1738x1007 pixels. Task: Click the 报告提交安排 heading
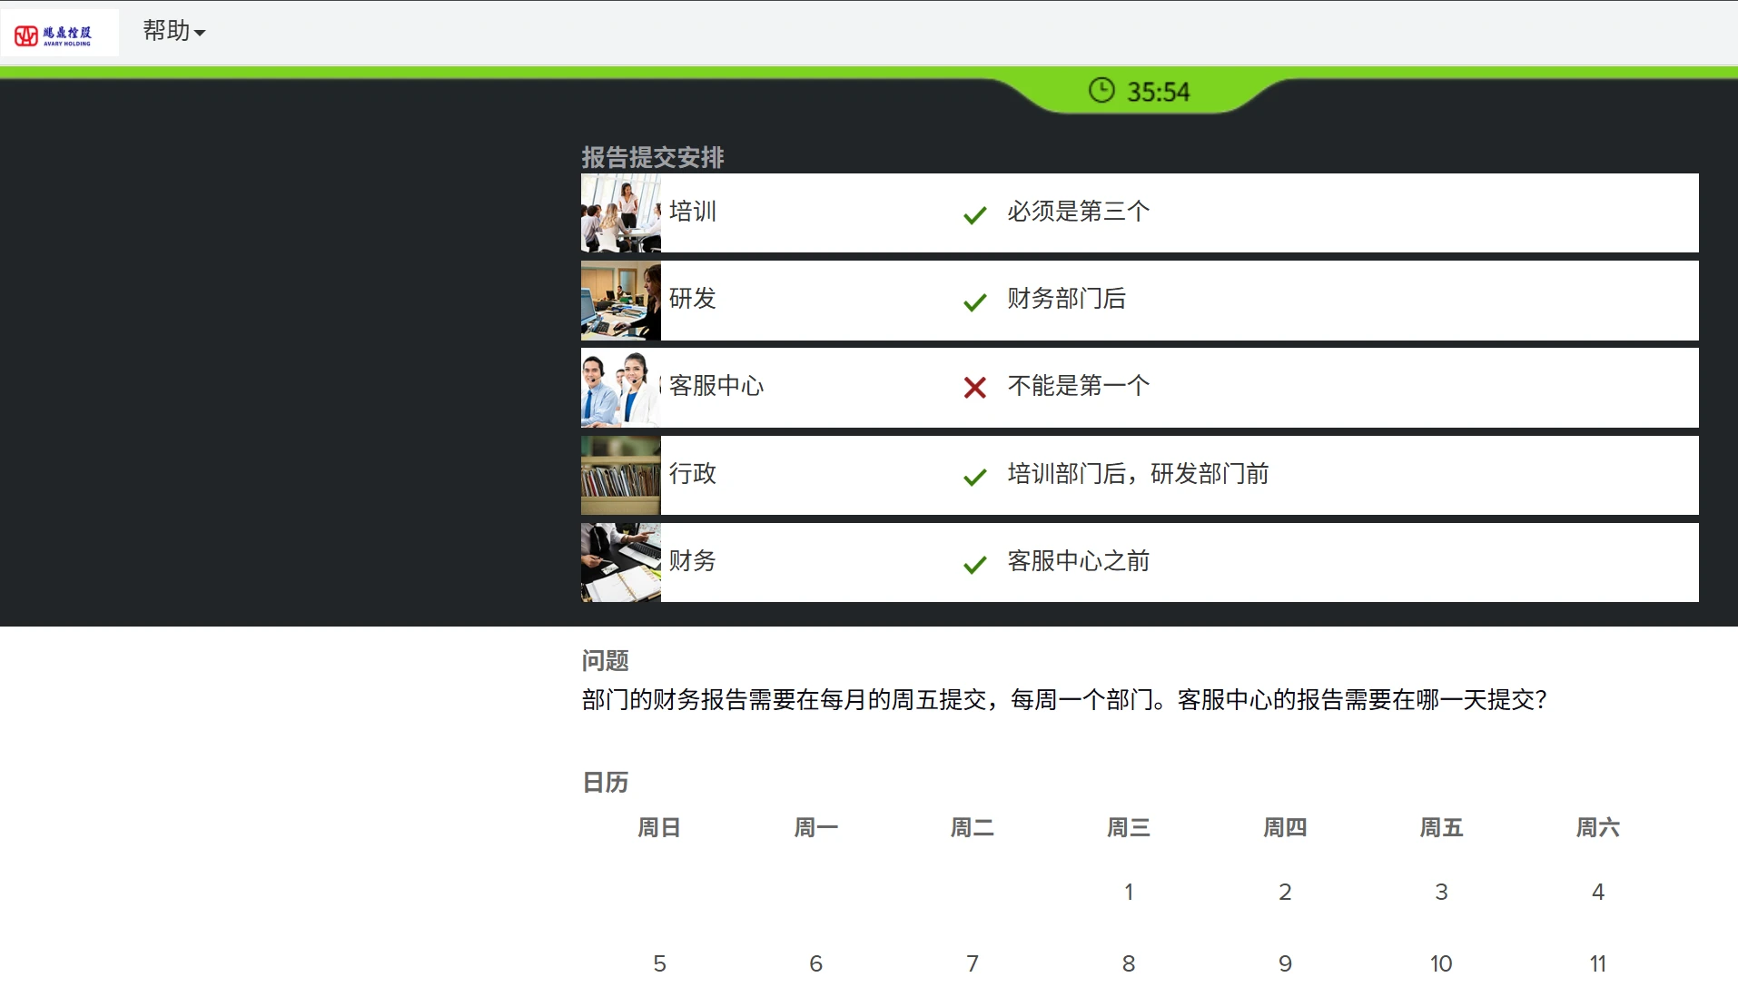(x=653, y=157)
